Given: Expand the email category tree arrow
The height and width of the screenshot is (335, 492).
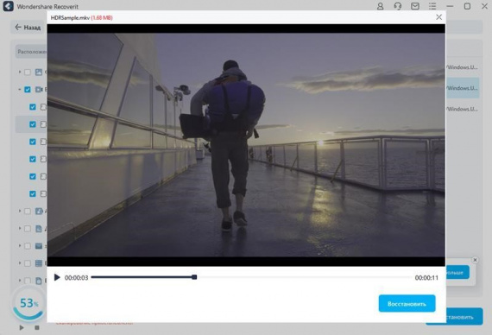Looking at the screenshot, I should (20, 245).
